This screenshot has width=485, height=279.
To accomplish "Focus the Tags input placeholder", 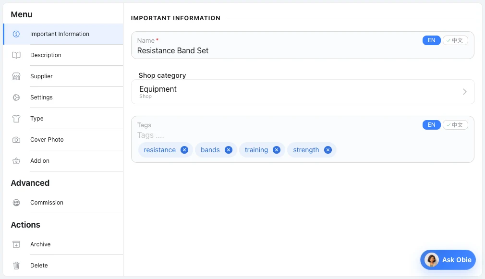I will tap(151, 135).
